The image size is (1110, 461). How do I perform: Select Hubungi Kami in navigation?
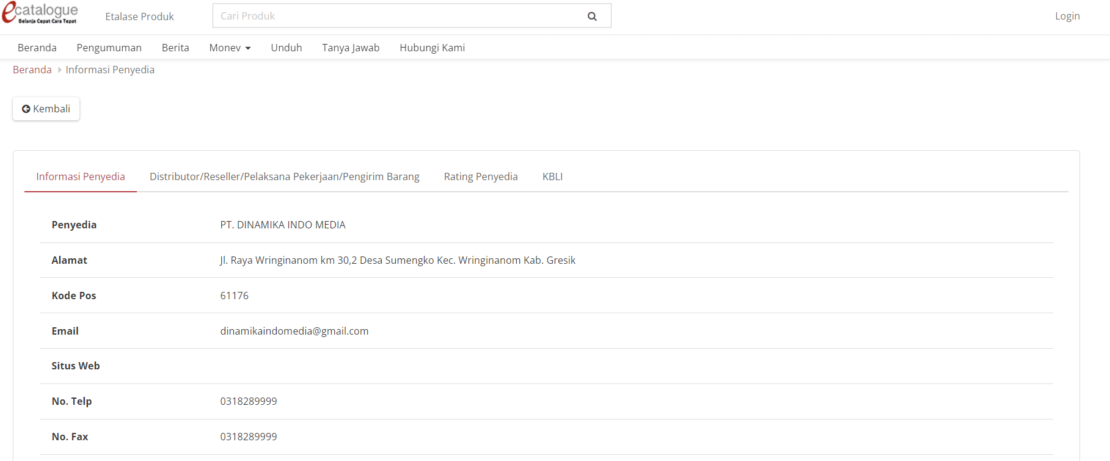[x=432, y=48]
